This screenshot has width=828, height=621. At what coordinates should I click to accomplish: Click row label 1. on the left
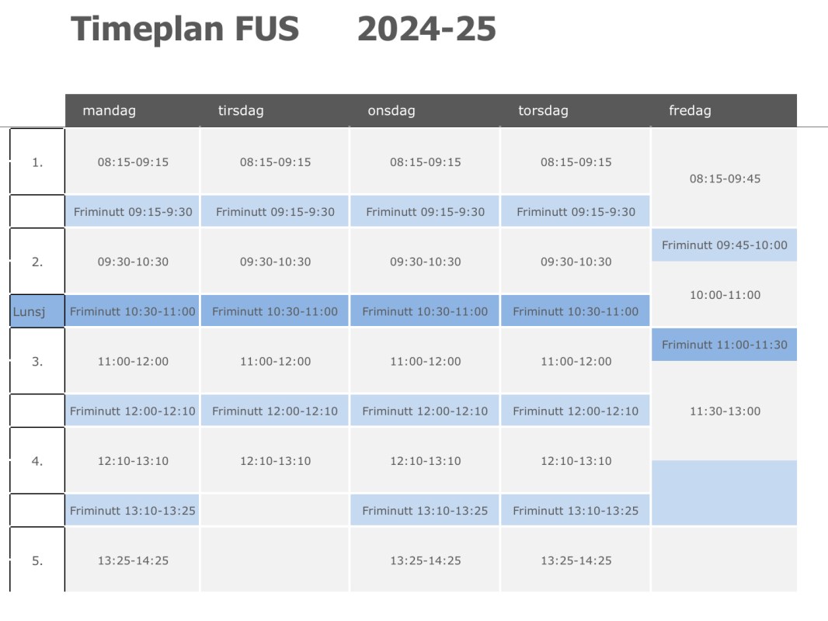point(37,161)
